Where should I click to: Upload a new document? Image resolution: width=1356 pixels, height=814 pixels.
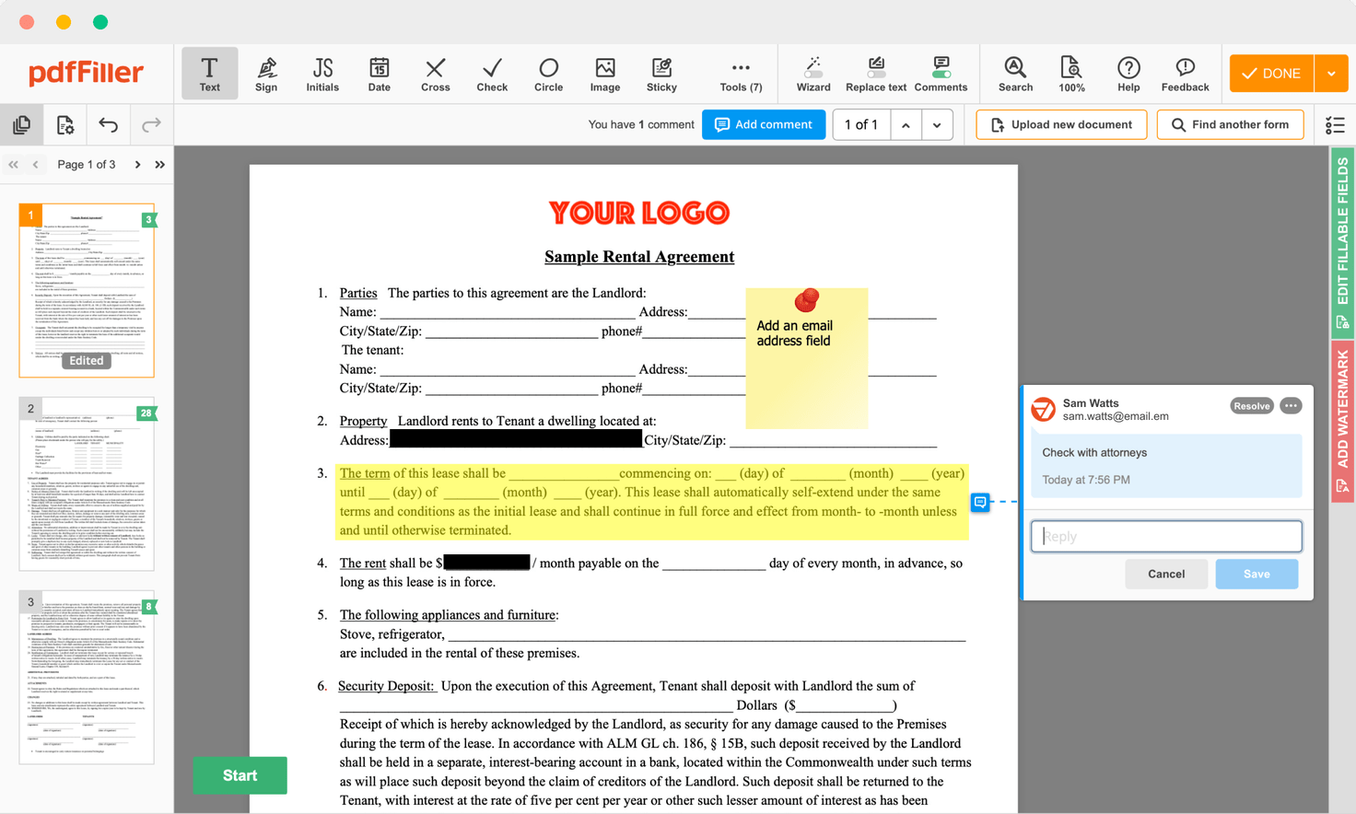(x=1061, y=124)
